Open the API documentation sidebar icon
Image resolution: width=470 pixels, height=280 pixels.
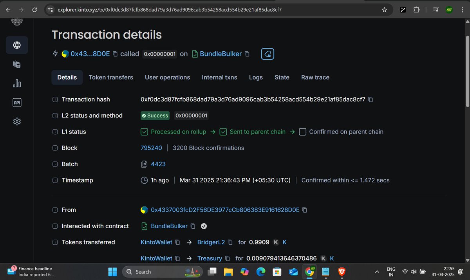point(16,102)
